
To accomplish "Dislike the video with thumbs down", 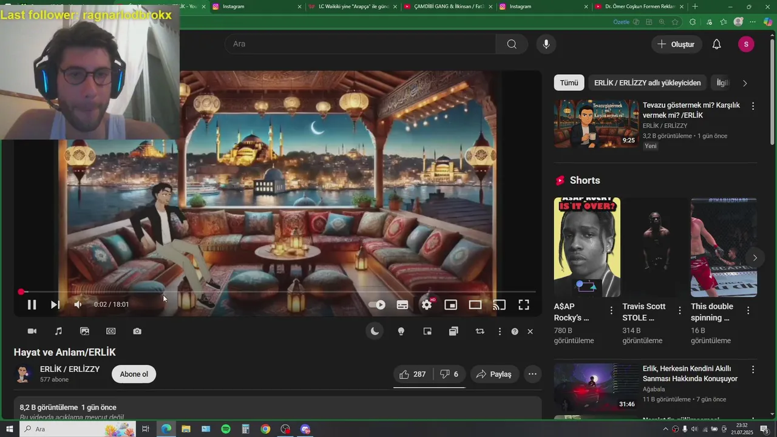I will [x=449, y=374].
